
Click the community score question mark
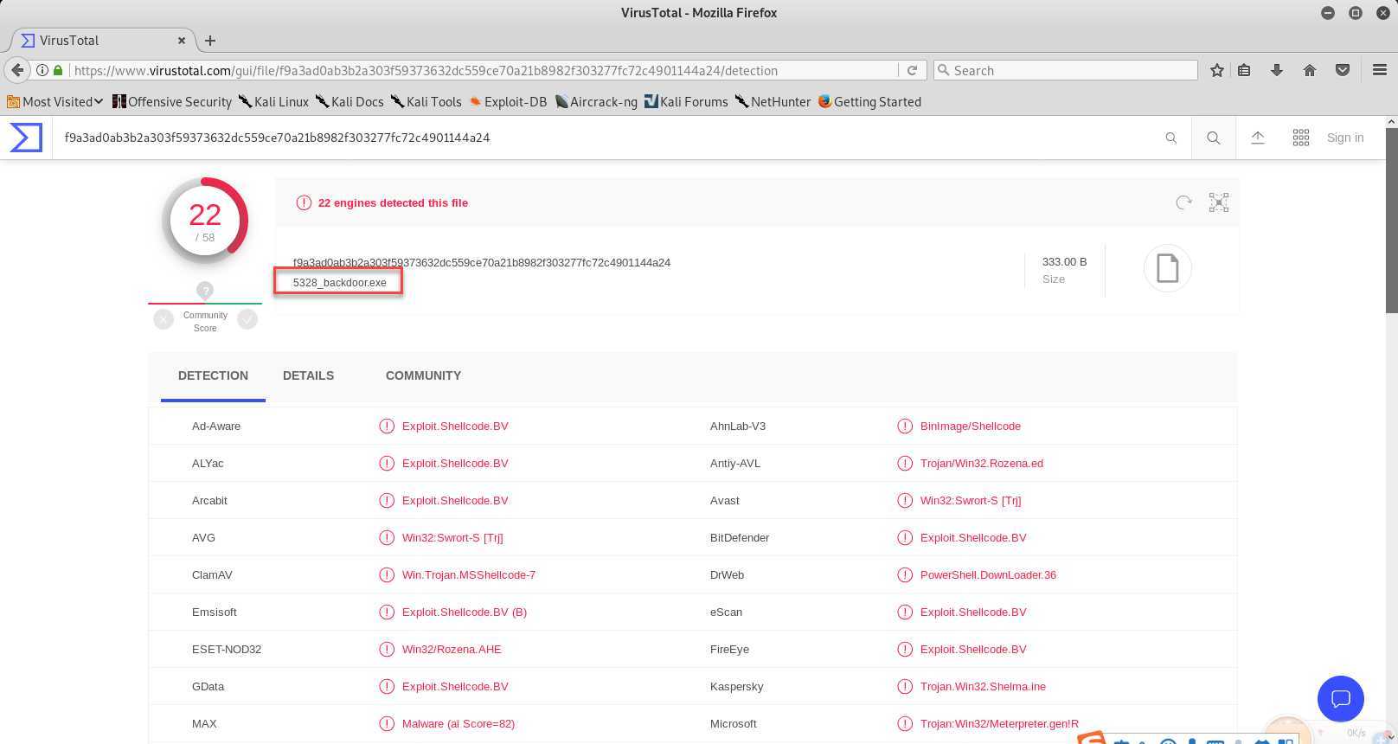pos(205,291)
